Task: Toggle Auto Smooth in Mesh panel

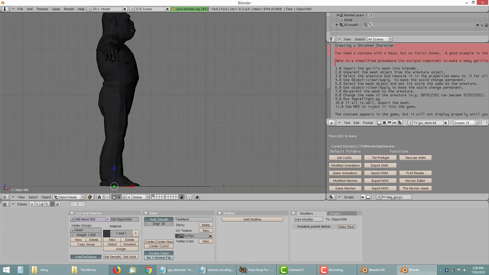Action: click(x=159, y=219)
